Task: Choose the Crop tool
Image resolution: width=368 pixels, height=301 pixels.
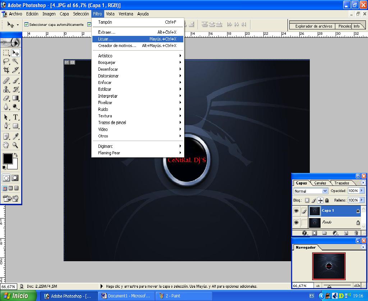Action: click(x=7, y=70)
